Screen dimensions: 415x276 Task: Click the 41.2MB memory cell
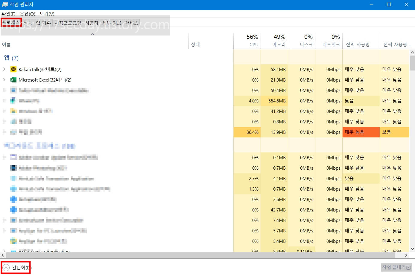point(274,111)
